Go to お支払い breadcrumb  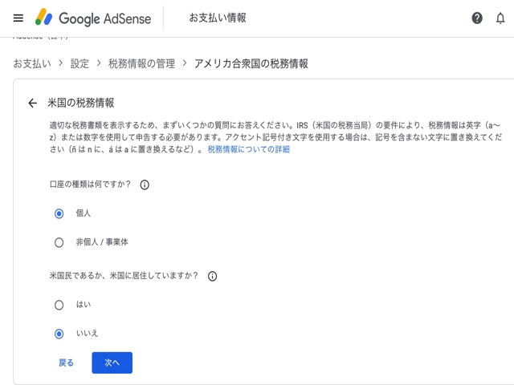point(32,63)
